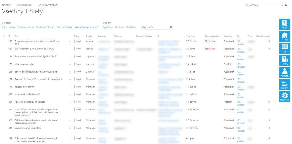The width and height of the screenshot is (292, 144).
Task: Filter due by Do Zítřka
Action: 131,27
